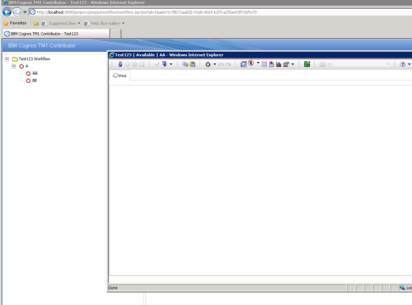Viewport: 412px width, 305px height.
Task: Open the empty sandbox combo box
Action: click(x=361, y=64)
